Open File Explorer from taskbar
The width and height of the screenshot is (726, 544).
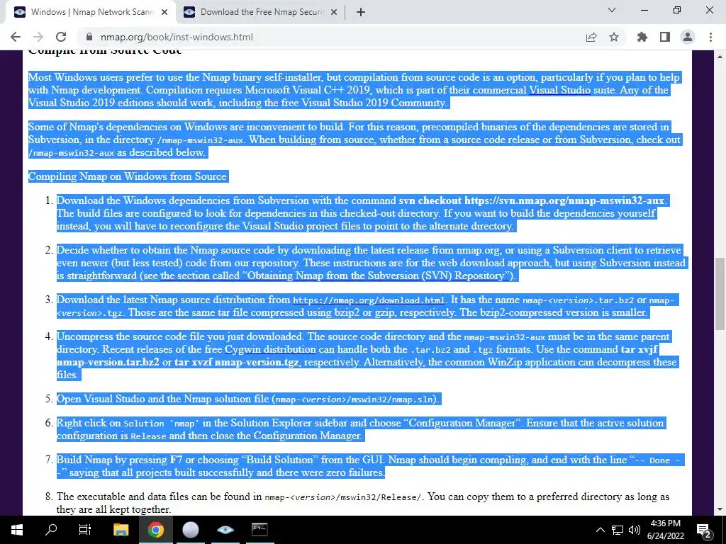[121, 530]
